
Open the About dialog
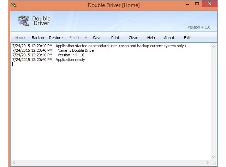point(169,38)
